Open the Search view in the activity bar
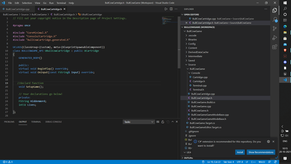The height and width of the screenshot is (164, 291). tap(275, 19)
